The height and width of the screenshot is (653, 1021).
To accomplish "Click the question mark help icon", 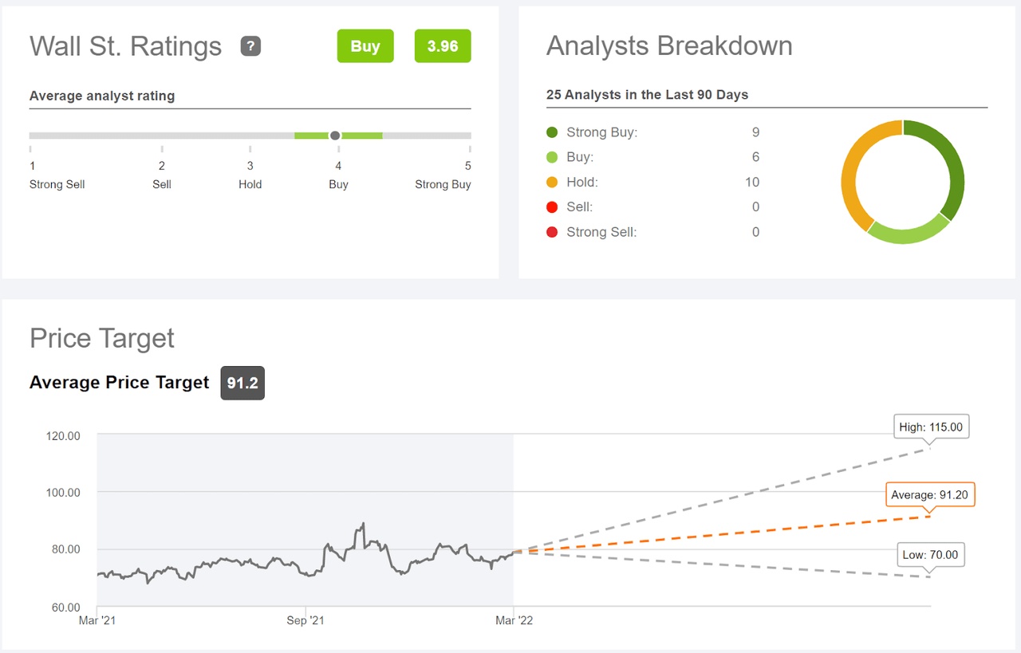I will tap(250, 46).
